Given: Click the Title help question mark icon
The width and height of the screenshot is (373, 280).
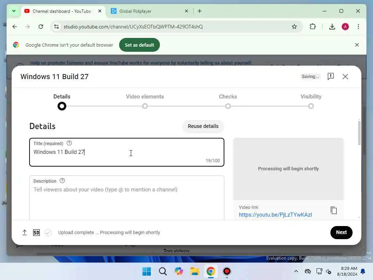Looking at the screenshot, I should click(x=69, y=143).
